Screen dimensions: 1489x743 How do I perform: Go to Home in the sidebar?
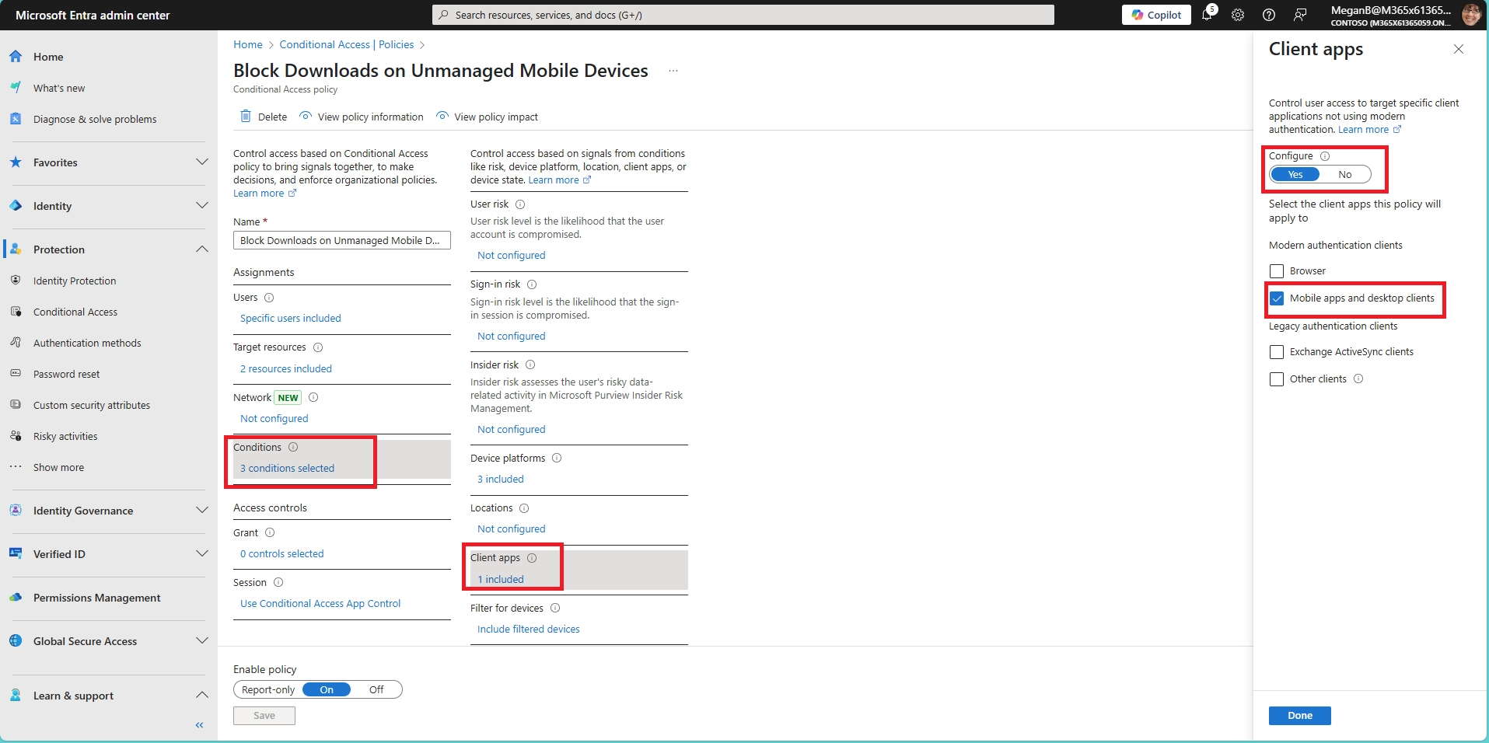[48, 57]
